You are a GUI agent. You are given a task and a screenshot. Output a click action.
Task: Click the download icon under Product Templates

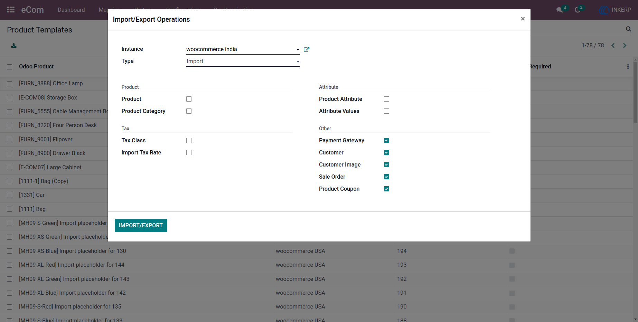[14, 45]
